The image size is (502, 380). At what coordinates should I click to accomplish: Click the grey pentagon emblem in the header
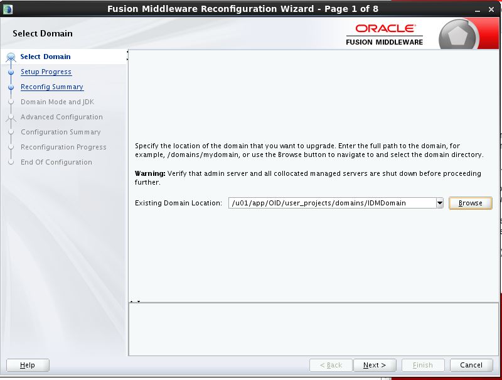point(458,35)
